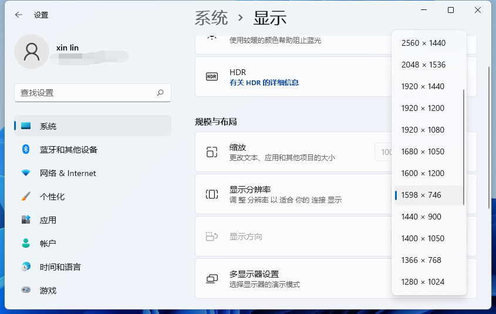The image size is (496, 314).
Task: Select the 1280 × 1024 option
Action: (x=423, y=282)
